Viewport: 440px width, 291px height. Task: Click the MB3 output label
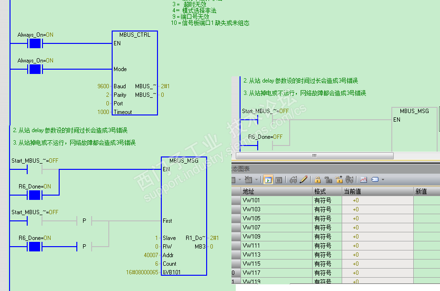200,247
